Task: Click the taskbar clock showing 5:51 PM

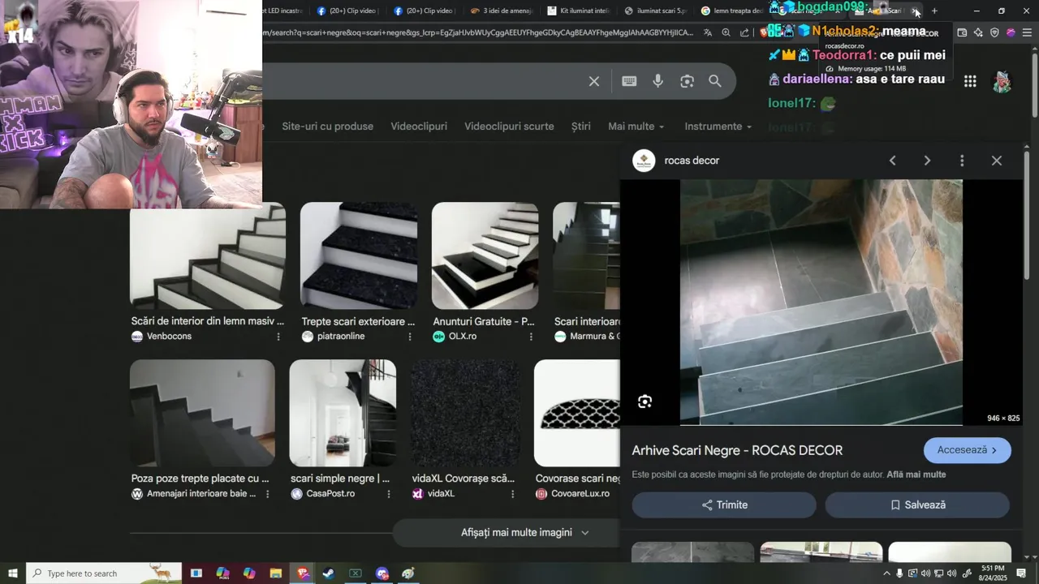Action: coord(993,573)
